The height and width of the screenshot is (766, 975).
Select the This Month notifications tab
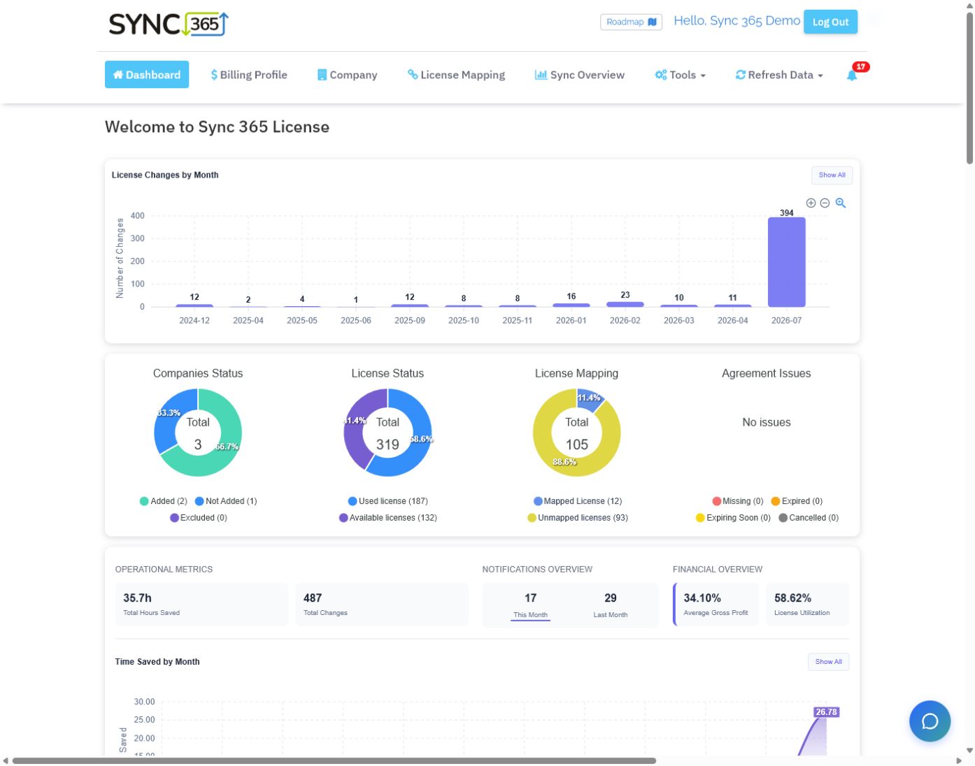(530, 605)
